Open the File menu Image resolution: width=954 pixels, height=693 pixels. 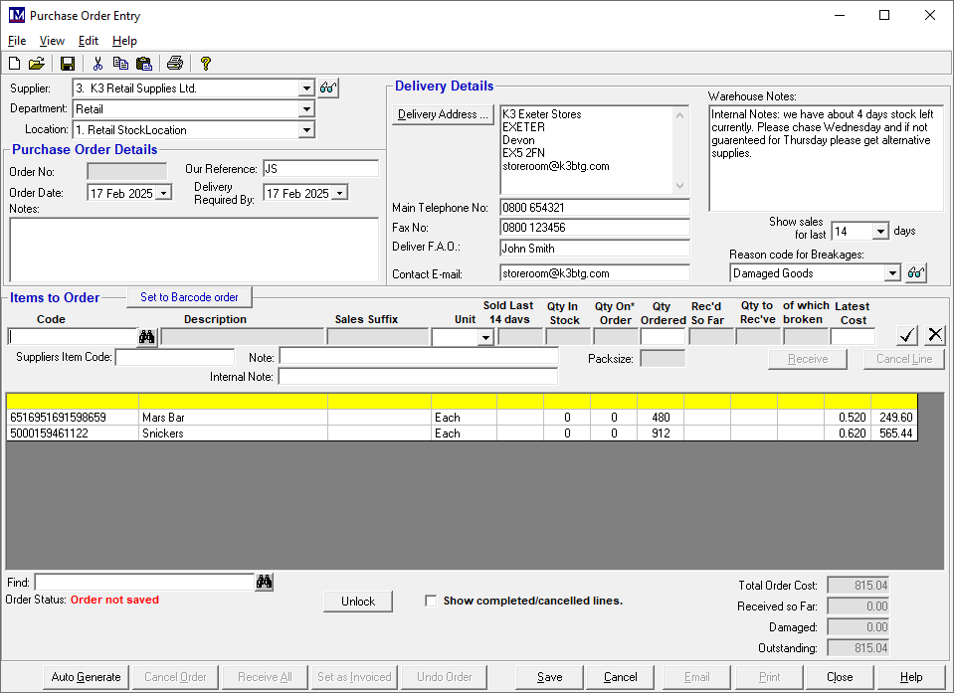(17, 41)
